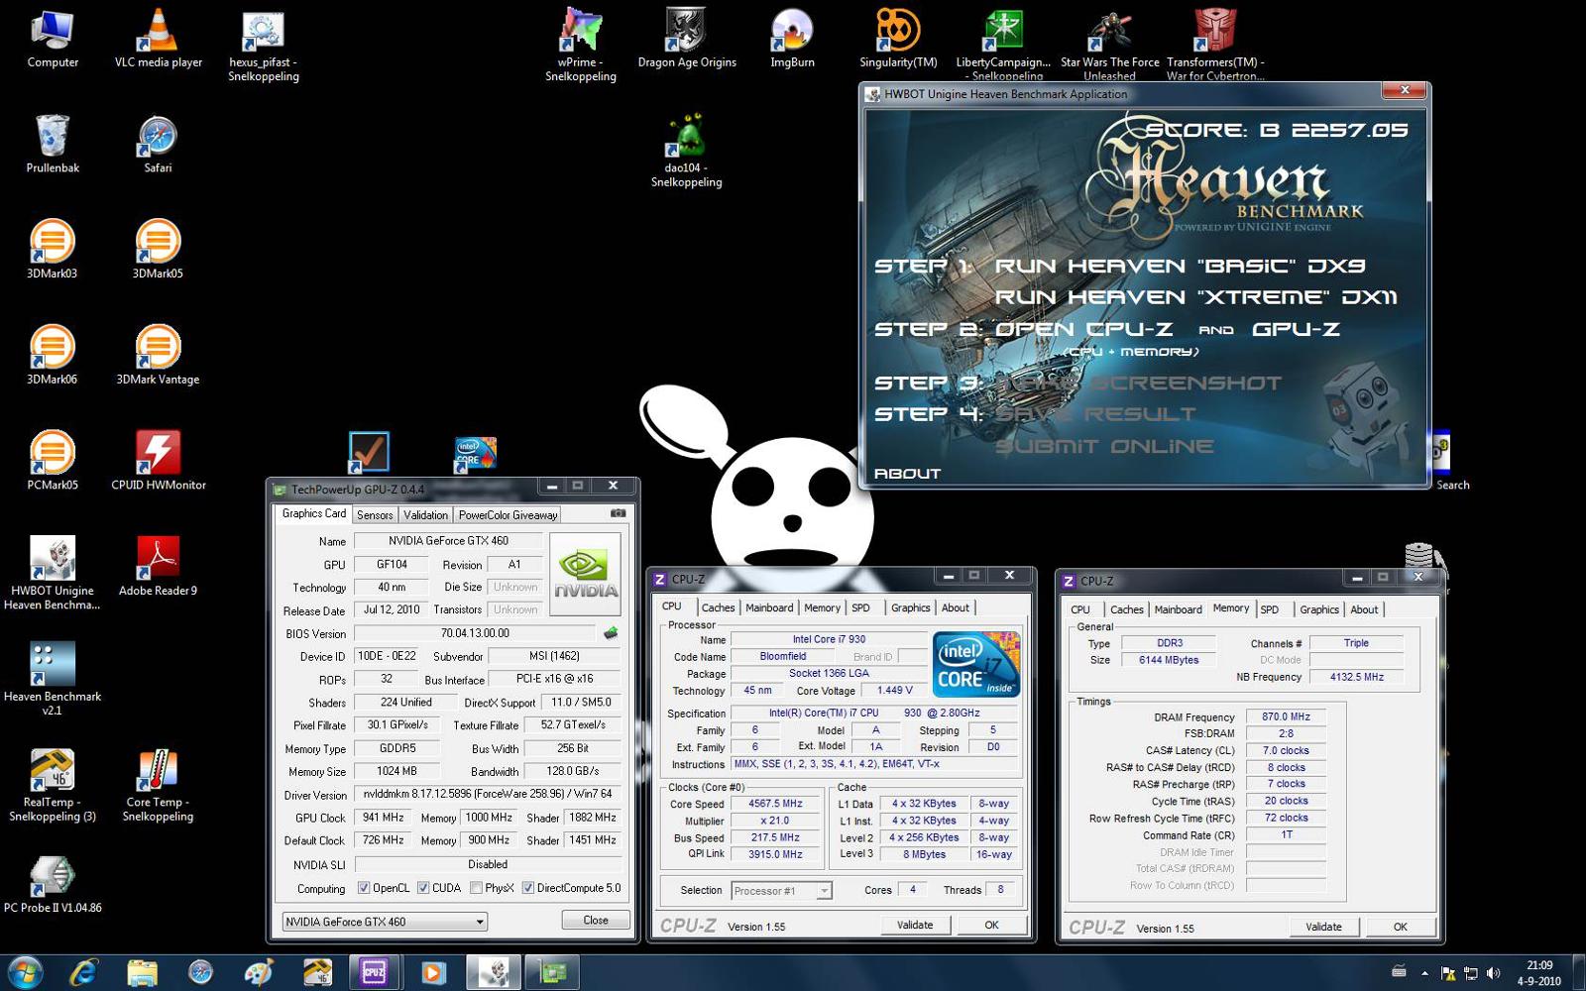1586x991 pixels.
Task: Toggle OpenCL checkbox in GPU-Z
Action: tap(364, 888)
